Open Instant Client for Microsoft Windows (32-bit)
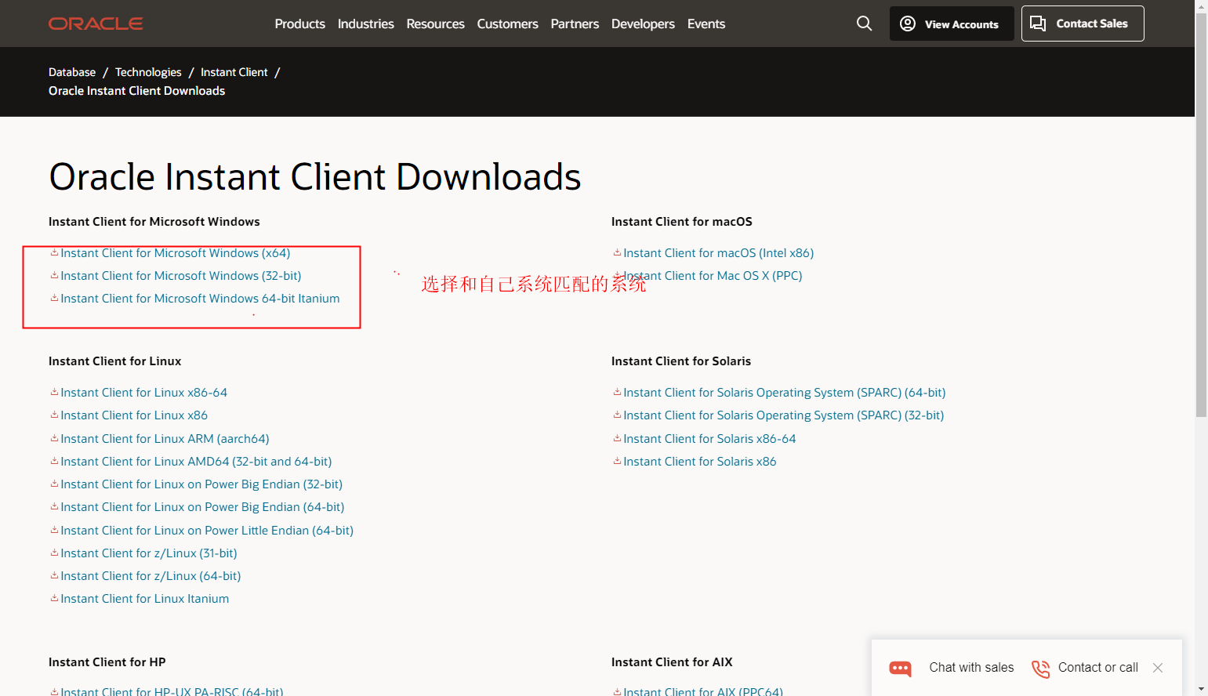 pyautogui.click(x=180, y=276)
